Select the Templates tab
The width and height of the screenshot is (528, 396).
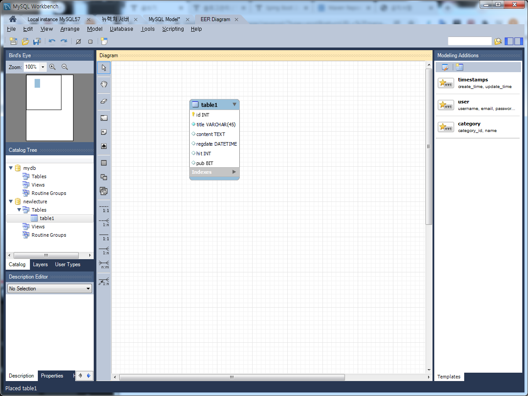(449, 377)
